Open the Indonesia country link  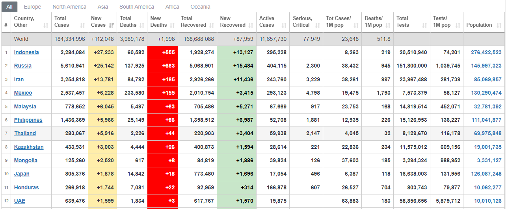[26, 52]
